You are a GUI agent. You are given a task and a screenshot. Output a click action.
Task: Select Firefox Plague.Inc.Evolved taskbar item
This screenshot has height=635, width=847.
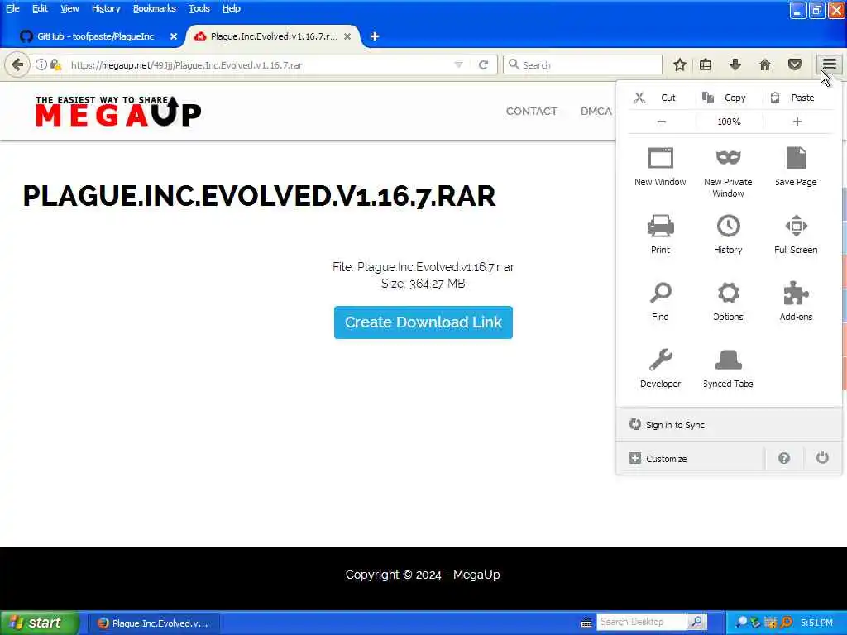tap(153, 623)
